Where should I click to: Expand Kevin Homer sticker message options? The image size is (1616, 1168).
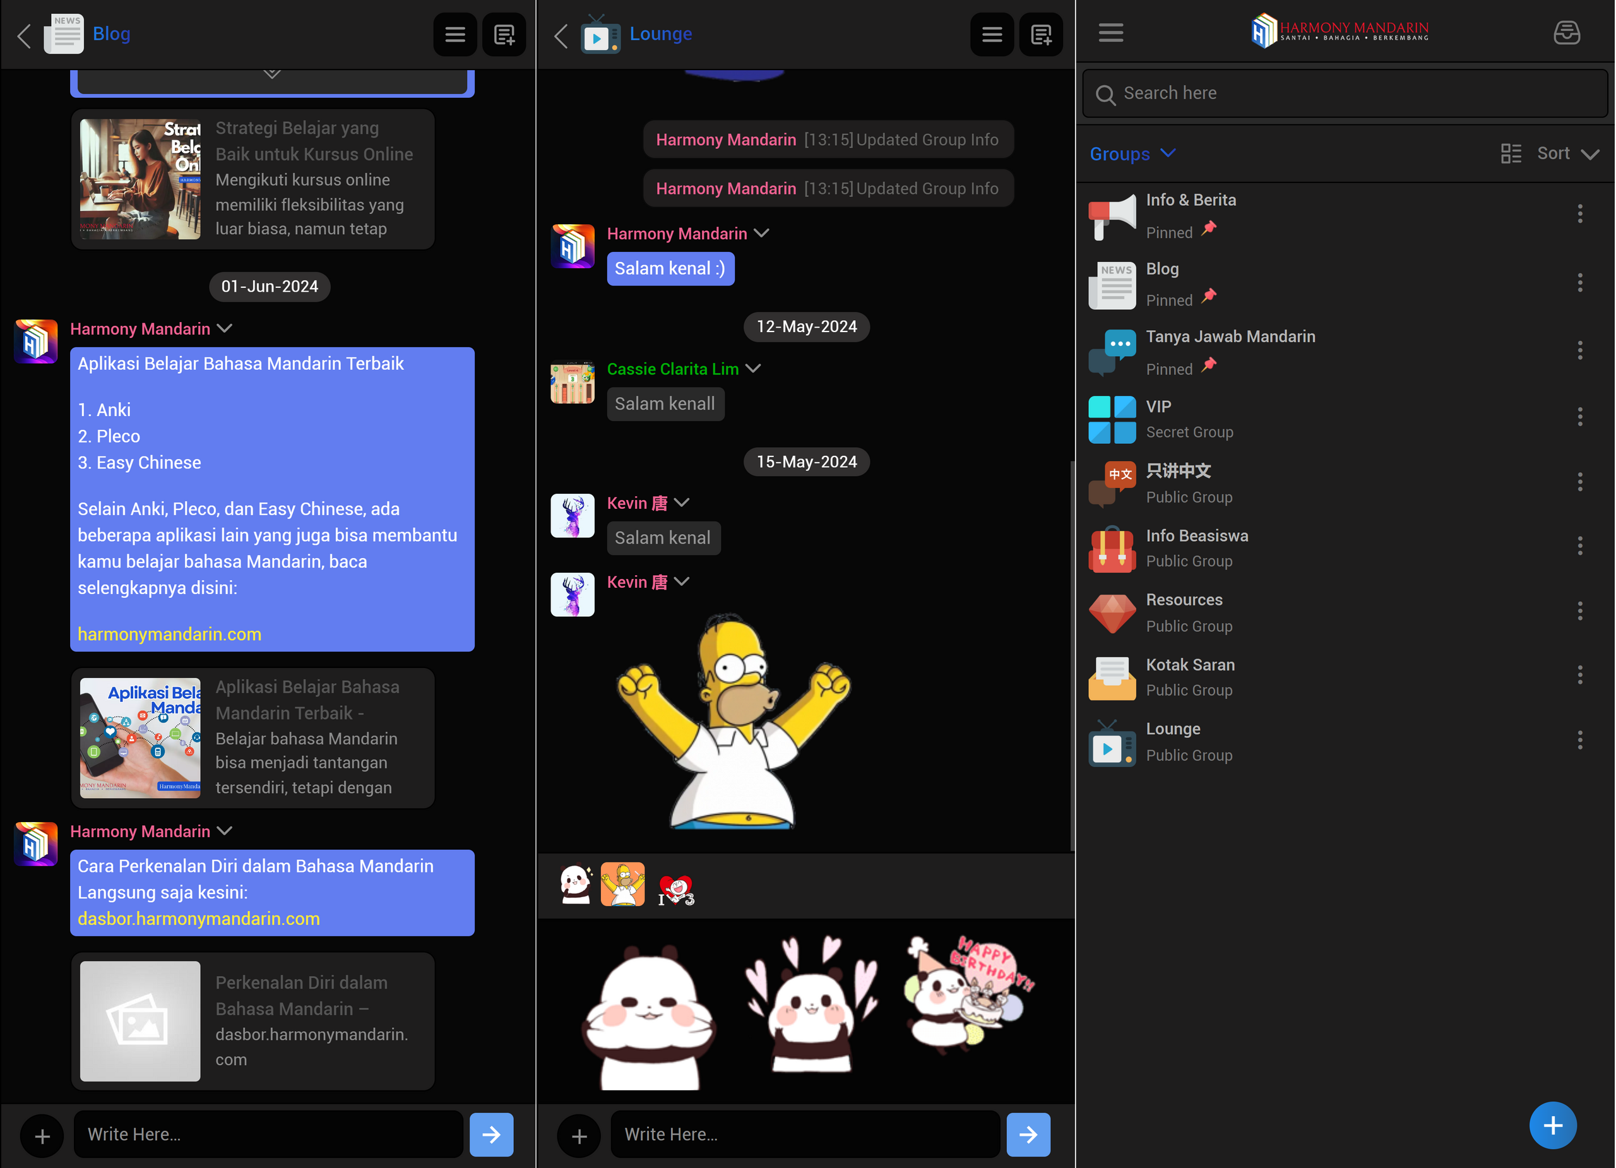[682, 581]
